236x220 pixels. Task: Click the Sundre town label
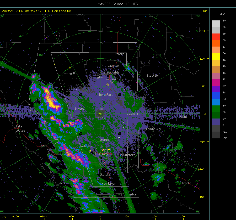(x=79, y=108)
